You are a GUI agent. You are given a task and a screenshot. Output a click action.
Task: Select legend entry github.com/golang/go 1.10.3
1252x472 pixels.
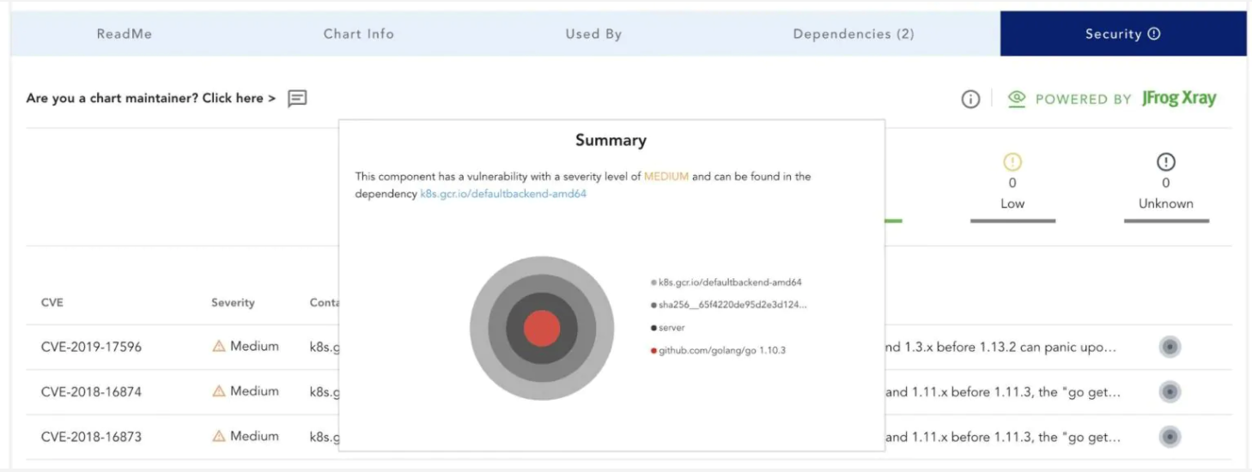722,350
